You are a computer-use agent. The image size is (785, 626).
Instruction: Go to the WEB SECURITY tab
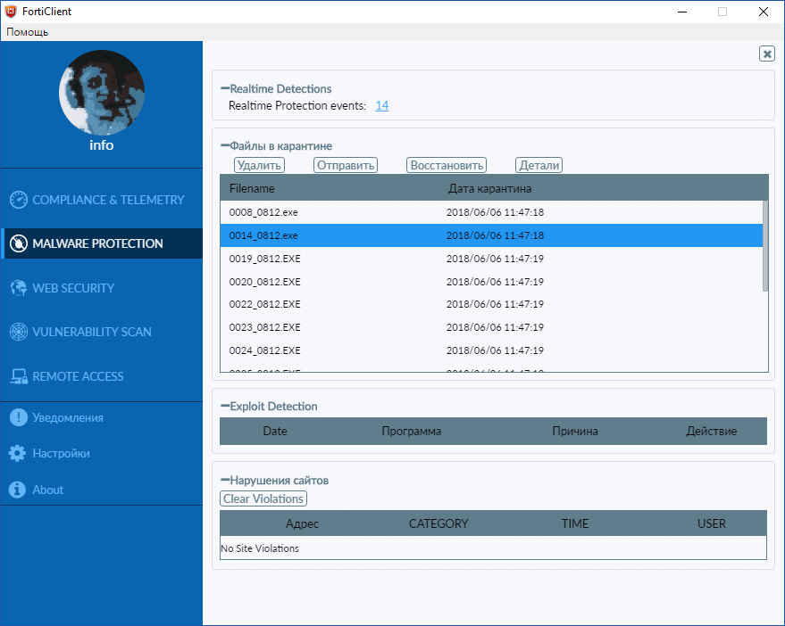(102, 288)
